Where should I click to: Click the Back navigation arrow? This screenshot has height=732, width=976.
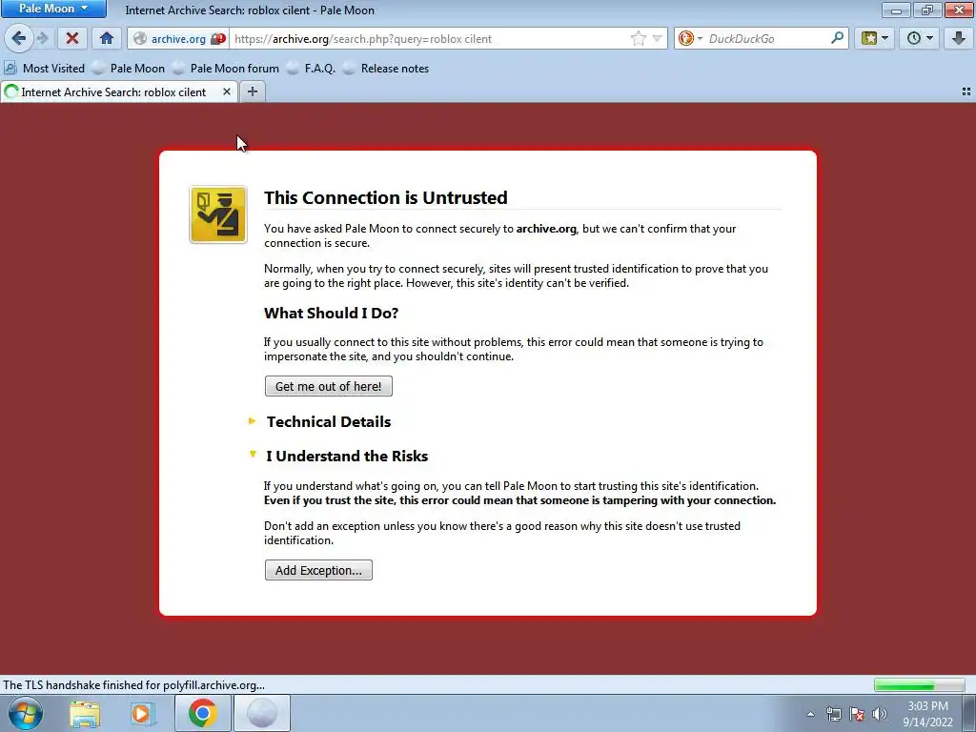point(19,38)
